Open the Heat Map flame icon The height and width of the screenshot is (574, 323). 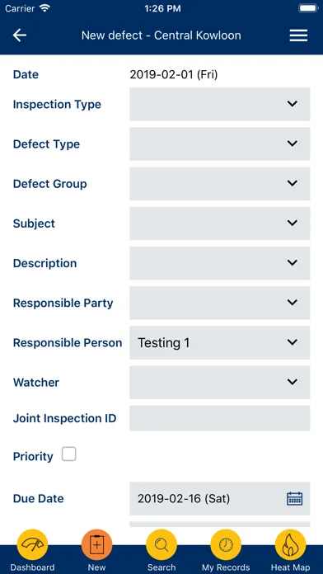pyautogui.click(x=290, y=544)
